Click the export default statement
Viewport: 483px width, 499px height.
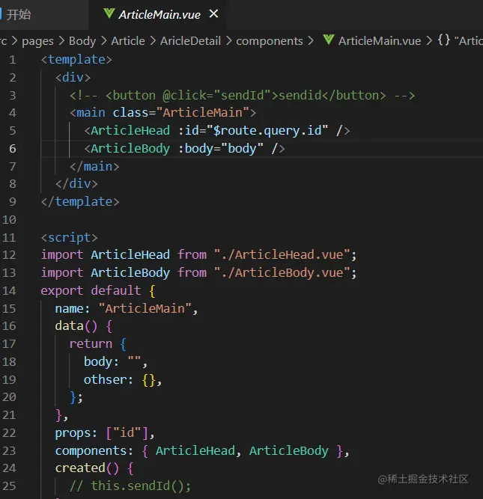tap(98, 290)
